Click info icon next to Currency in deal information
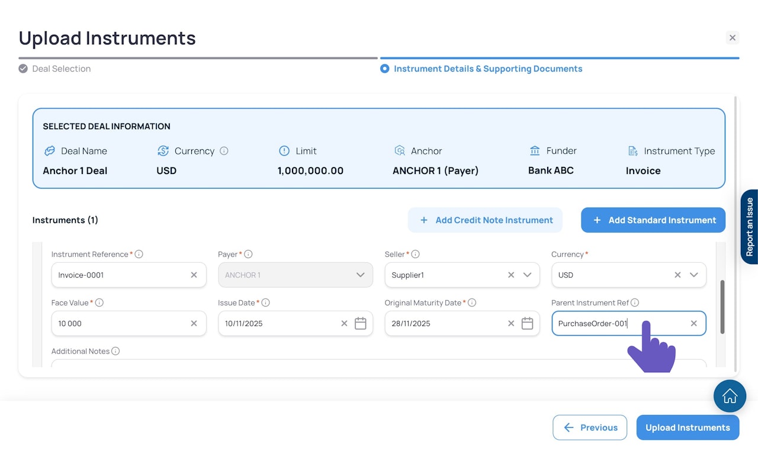Viewport: 758px width, 454px height. tap(224, 151)
